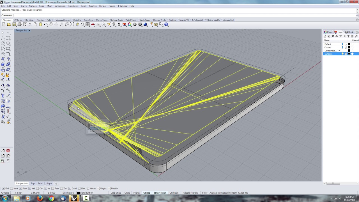Click the Surfaces layer white material circle

pyautogui.click(x=353, y=54)
